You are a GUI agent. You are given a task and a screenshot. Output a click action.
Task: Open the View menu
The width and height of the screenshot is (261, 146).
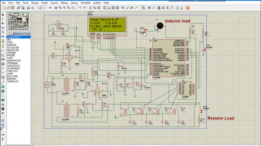(11, 3)
